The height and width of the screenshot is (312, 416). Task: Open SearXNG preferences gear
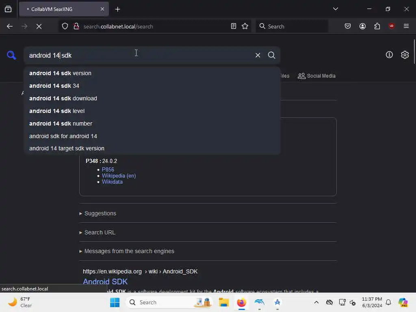(x=405, y=55)
